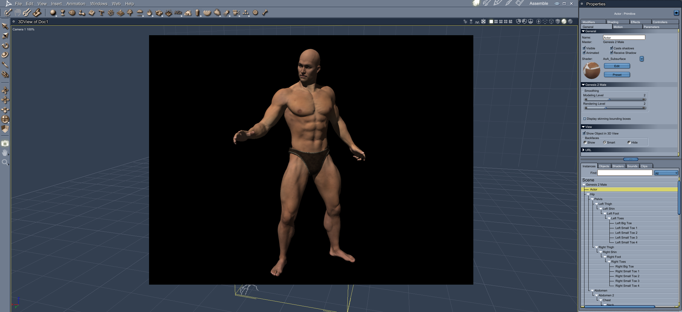The image size is (682, 312).
Task: Select the text object tool
Action: [101, 13]
